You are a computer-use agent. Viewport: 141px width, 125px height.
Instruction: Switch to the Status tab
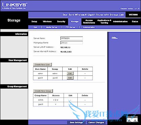tap(135, 22)
